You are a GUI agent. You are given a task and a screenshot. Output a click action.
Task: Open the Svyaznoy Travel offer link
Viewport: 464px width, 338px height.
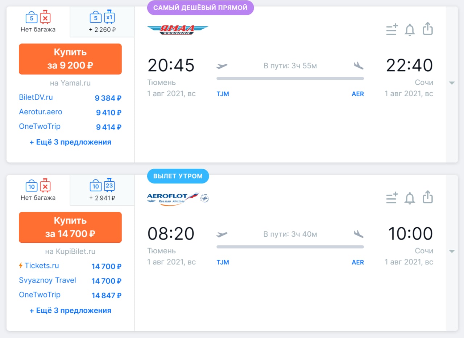[47, 280]
